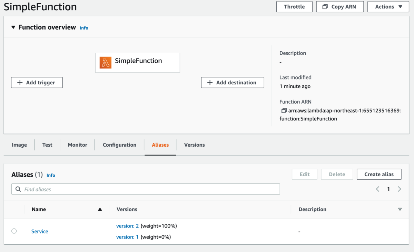Click the Create alias button
This screenshot has height=252, width=414.
pos(379,174)
